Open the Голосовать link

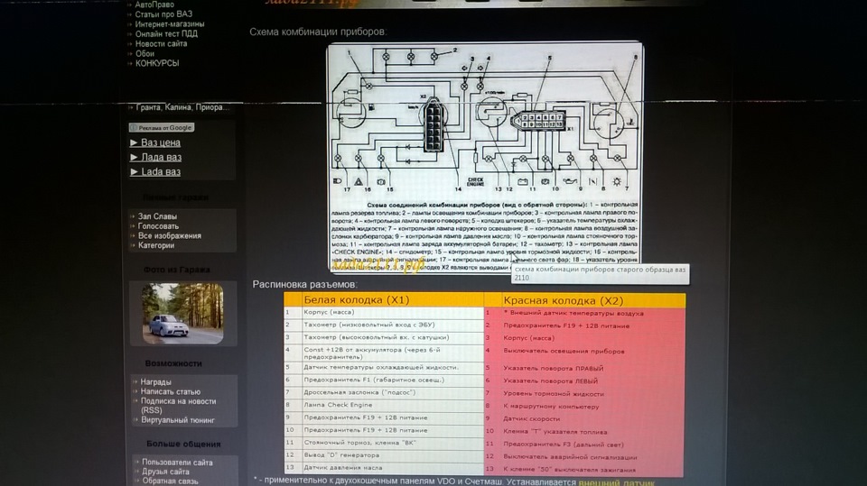[158, 226]
